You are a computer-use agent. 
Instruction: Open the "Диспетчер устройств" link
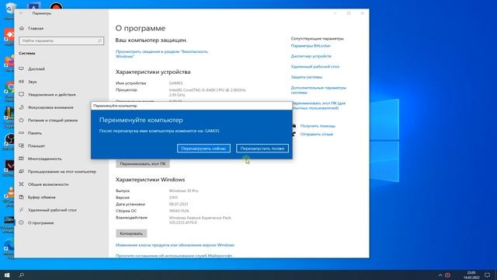tap(311, 56)
